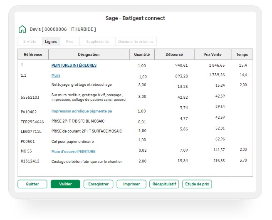272x220 pixels.
Task: Validate the quote with Valider
Action: click(65, 184)
